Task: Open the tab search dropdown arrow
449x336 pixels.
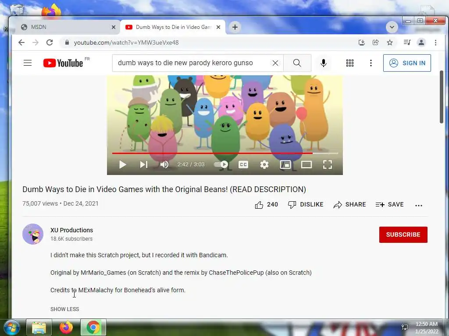Action: (392, 27)
